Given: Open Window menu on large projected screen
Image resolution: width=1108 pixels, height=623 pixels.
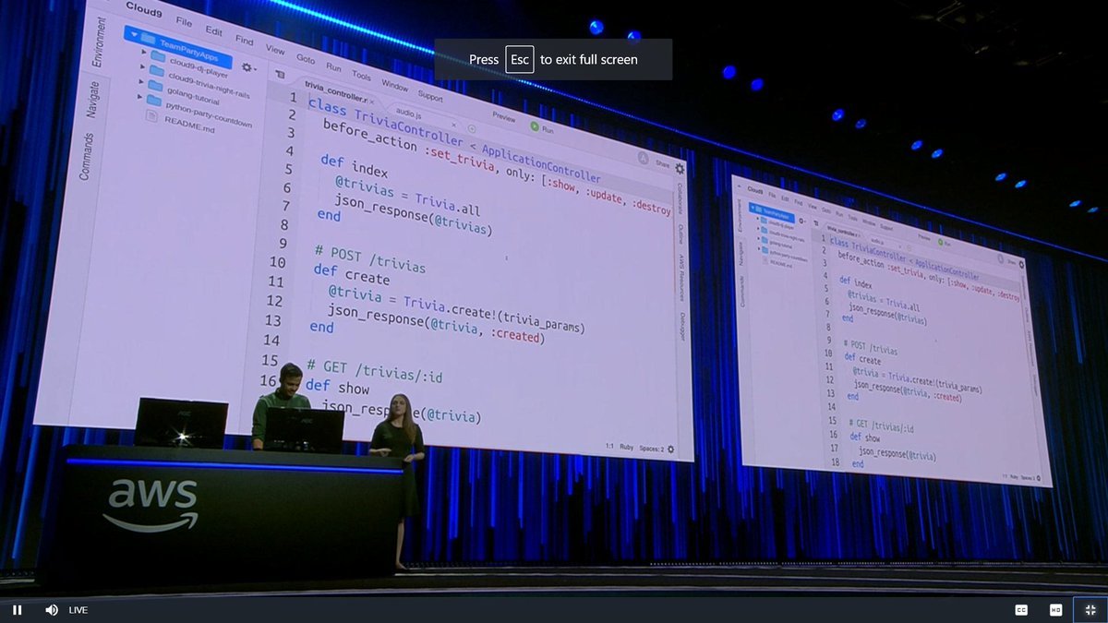Looking at the screenshot, I should [394, 86].
